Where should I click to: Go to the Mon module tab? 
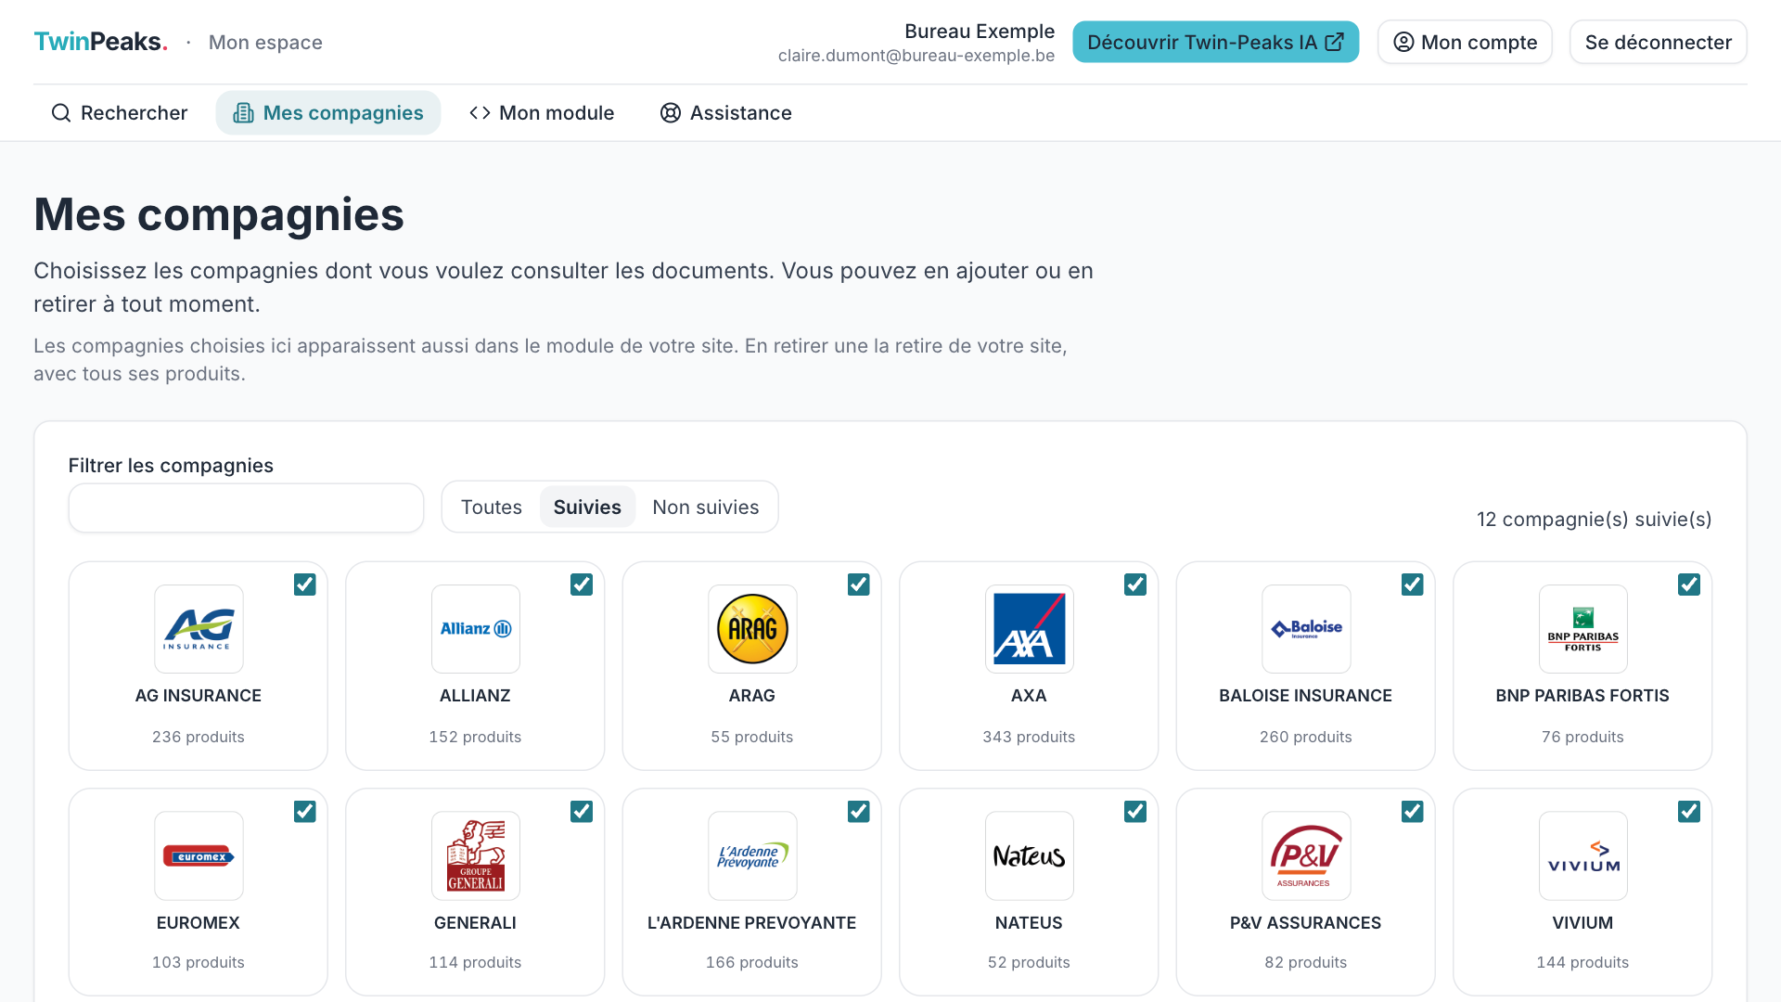(542, 113)
